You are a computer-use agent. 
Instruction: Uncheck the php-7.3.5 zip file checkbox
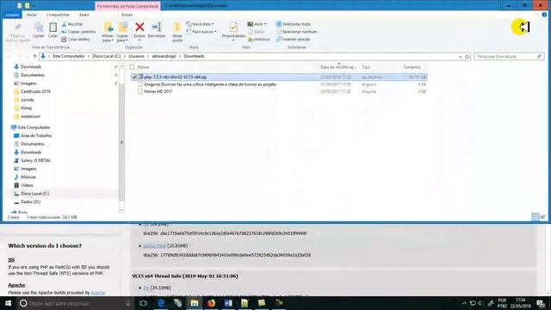click(x=134, y=77)
